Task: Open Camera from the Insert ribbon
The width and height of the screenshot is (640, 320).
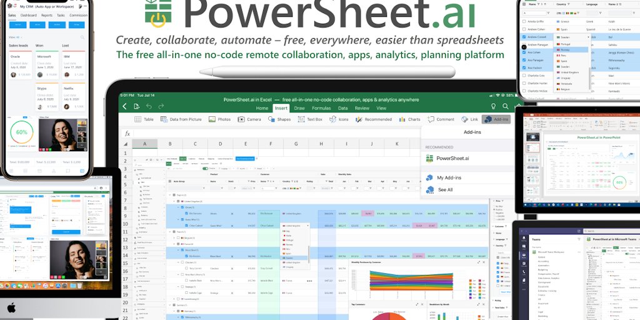Action: click(x=249, y=119)
